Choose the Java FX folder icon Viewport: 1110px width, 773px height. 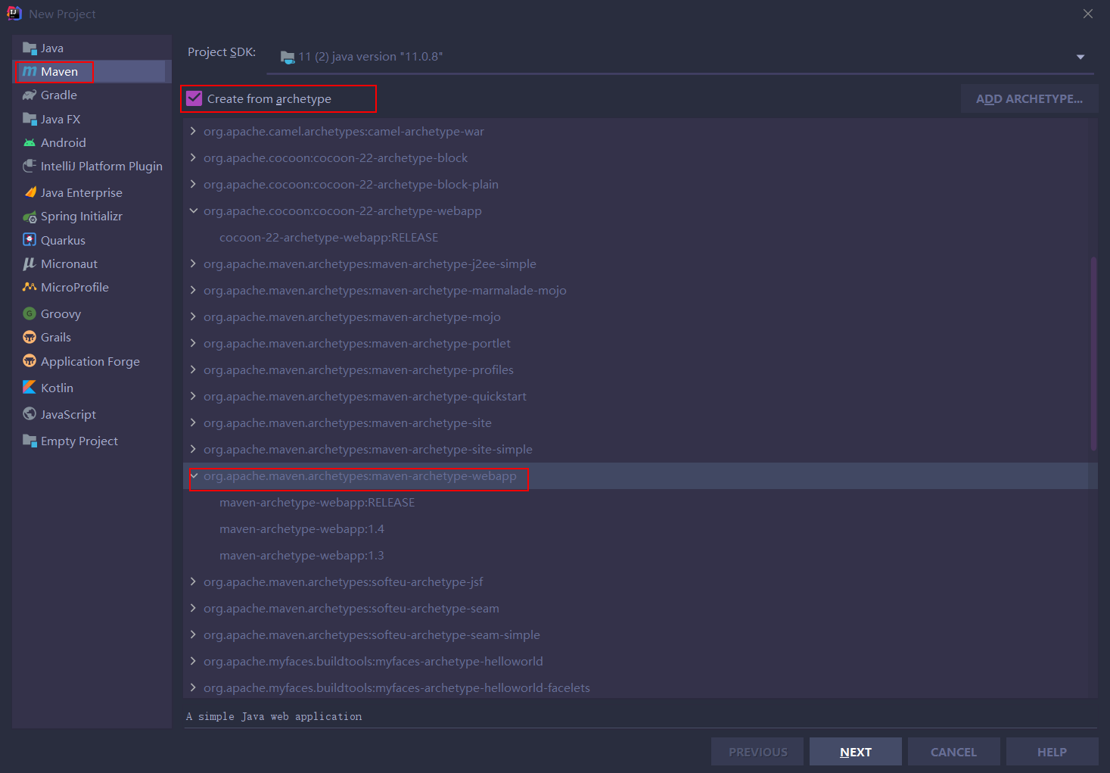30,119
